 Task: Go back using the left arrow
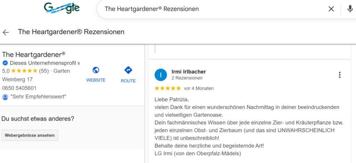[x=6, y=32]
